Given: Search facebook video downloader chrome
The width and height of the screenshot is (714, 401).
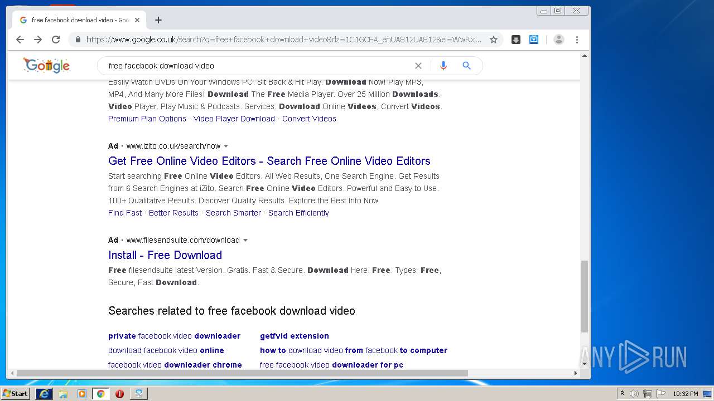Looking at the screenshot, I should click(175, 365).
